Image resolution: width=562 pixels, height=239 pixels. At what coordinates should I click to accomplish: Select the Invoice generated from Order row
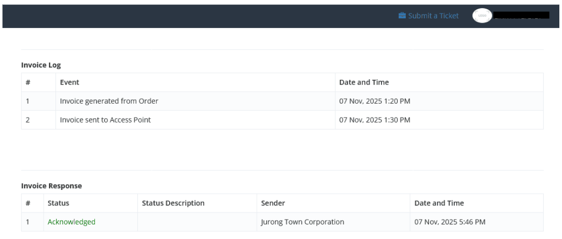(x=109, y=101)
